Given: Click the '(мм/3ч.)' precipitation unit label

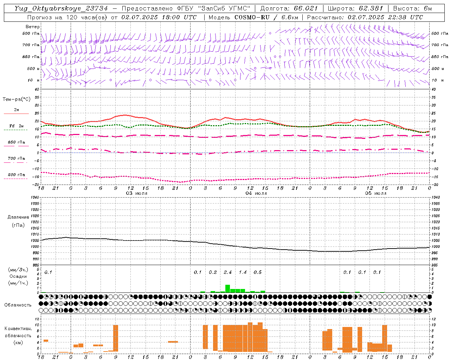Looking at the screenshot, I should click(18, 270).
